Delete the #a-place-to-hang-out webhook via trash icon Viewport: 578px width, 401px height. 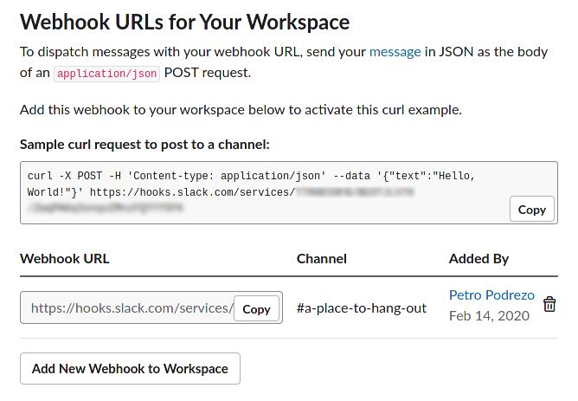pyautogui.click(x=549, y=305)
